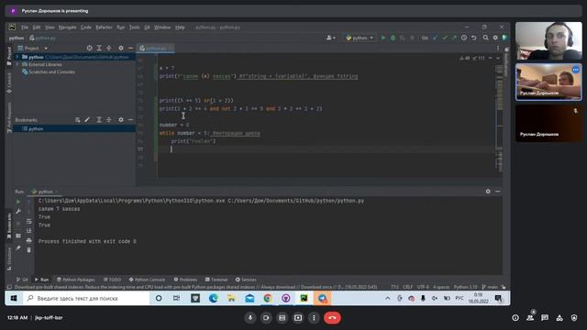Show Git history clock icon
This screenshot has width=587, height=330.
tap(464, 38)
